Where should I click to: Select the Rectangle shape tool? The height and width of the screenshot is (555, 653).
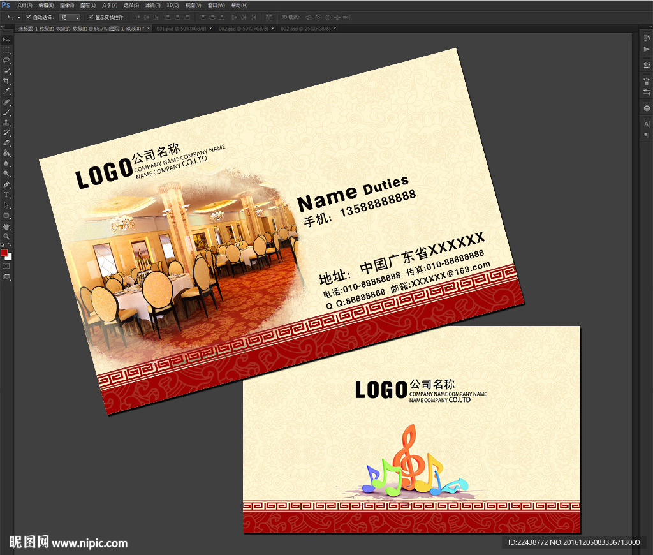coord(6,216)
